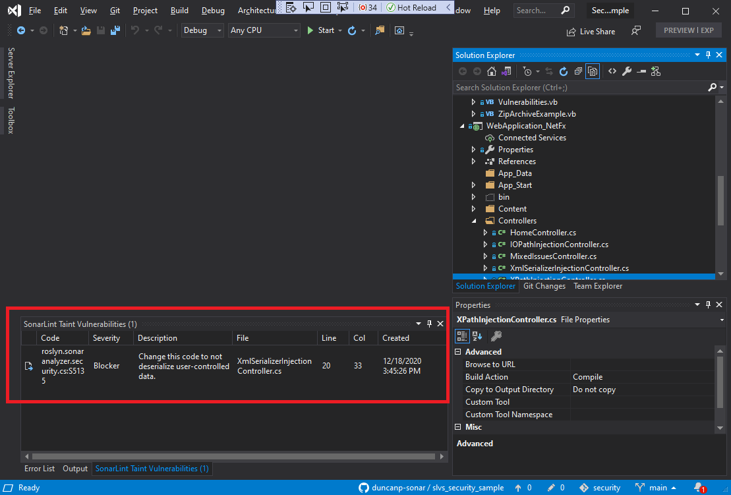Collapse All items in Solution Explorer
This screenshot has height=495, width=731.
[x=577, y=71]
